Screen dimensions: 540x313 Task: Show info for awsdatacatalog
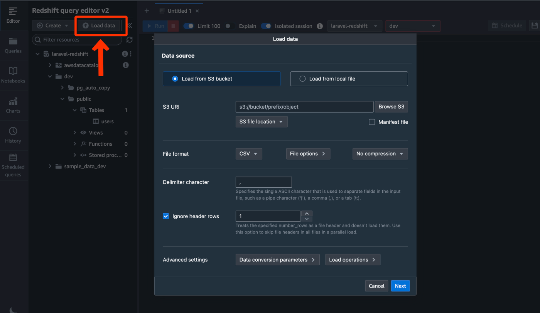[126, 65]
